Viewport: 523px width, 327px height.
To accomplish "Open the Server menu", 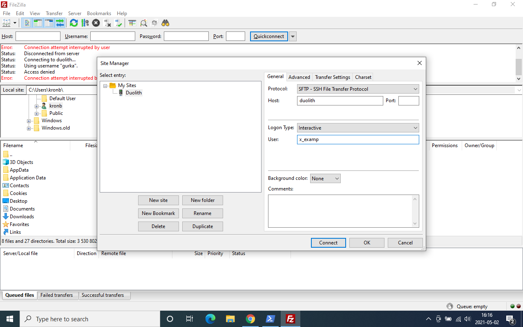I will 76,13.
